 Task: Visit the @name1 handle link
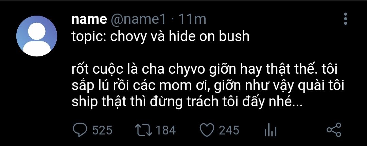click(138, 19)
